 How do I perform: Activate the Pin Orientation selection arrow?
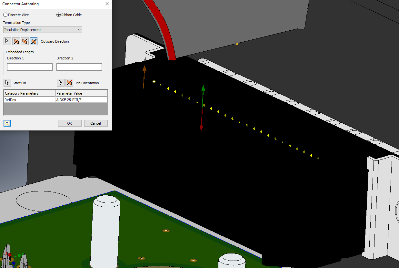pos(60,82)
